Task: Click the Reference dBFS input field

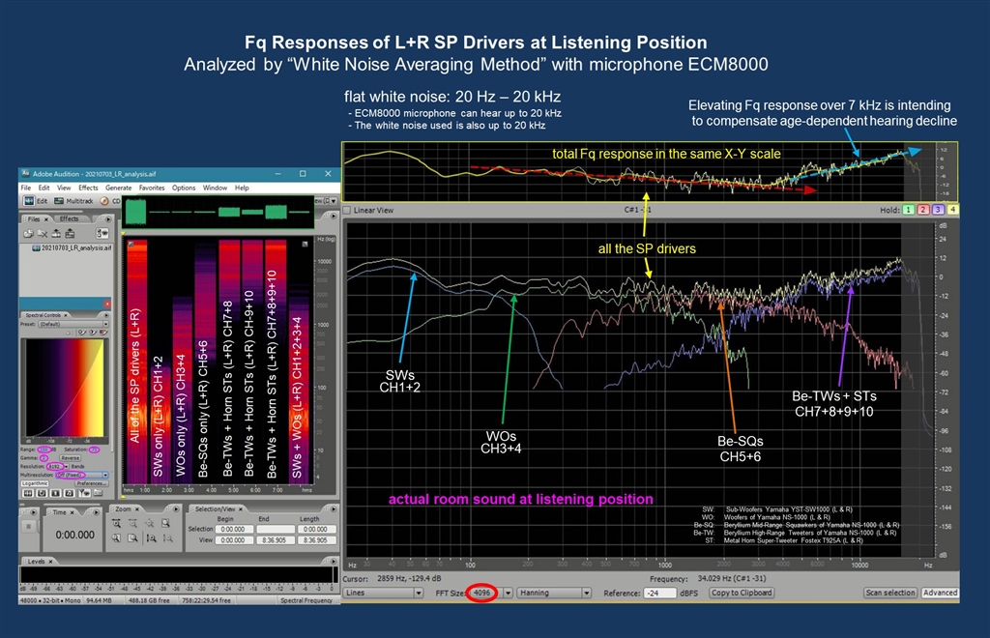Action: pyautogui.click(x=660, y=593)
